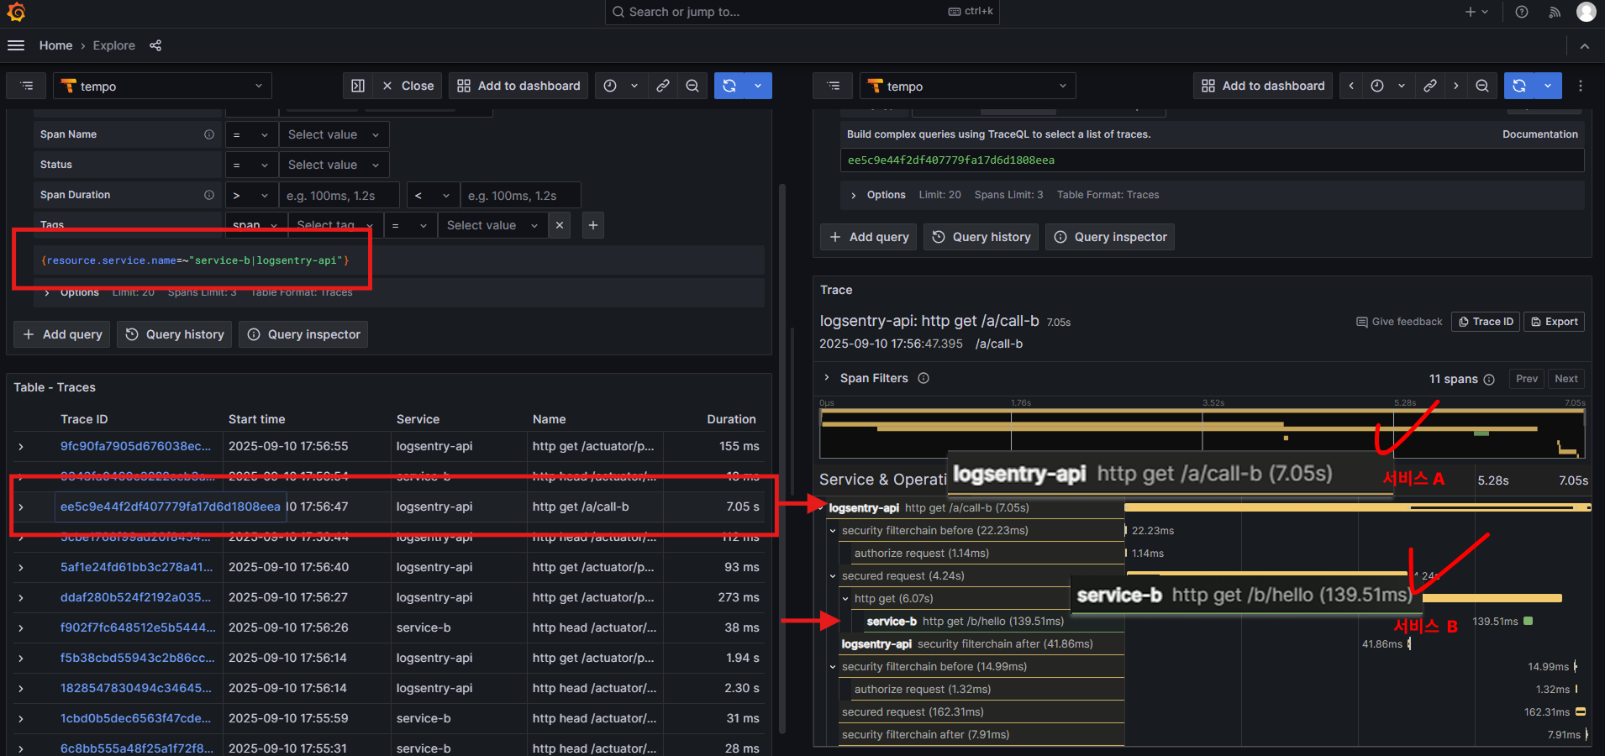Screen dimensions: 1605x756
Task: Open the right pane more options menu
Action: [1581, 86]
